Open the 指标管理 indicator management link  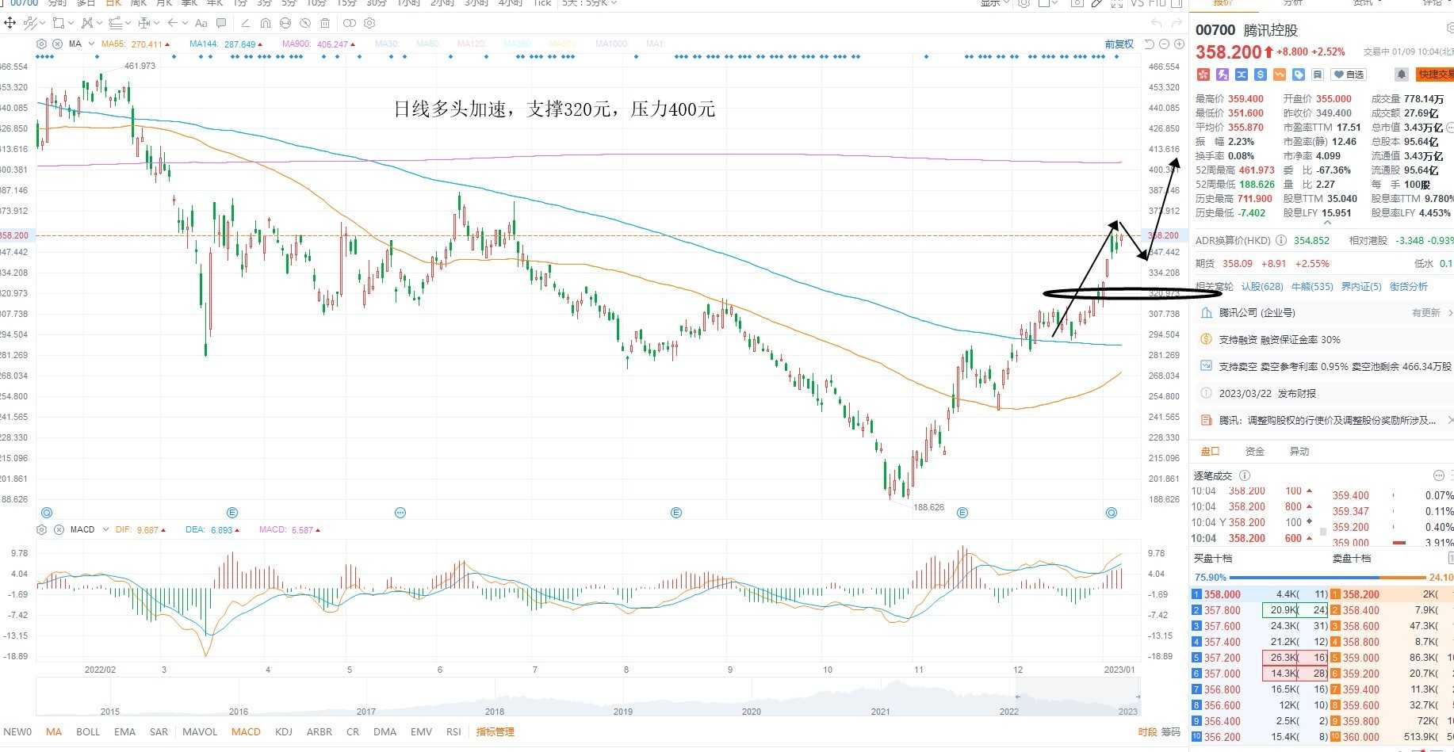[x=496, y=731]
